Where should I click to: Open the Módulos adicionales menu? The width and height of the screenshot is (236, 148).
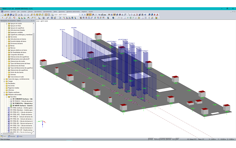73,12
